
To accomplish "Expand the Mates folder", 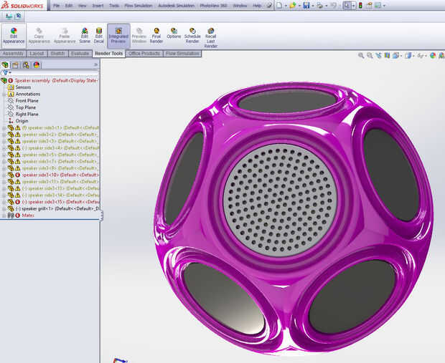I will pos(4,216).
